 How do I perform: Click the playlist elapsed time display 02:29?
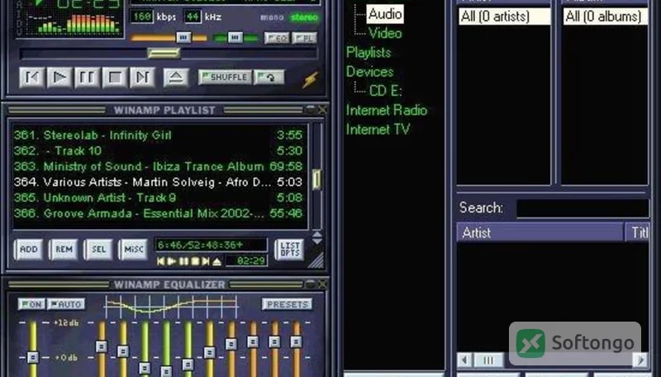(246, 261)
